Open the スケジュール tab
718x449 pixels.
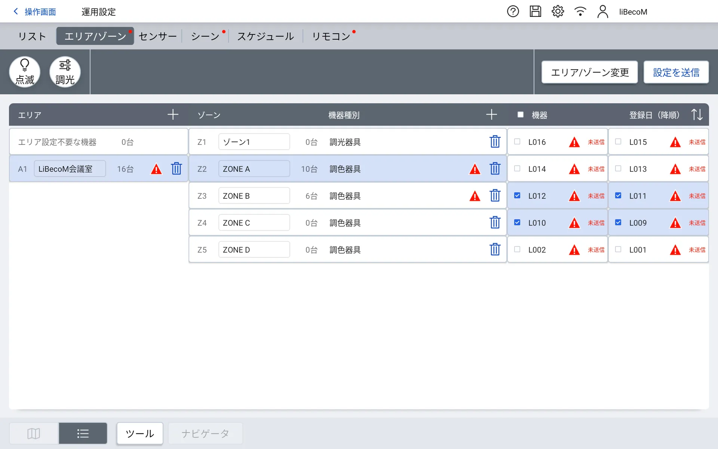point(266,36)
